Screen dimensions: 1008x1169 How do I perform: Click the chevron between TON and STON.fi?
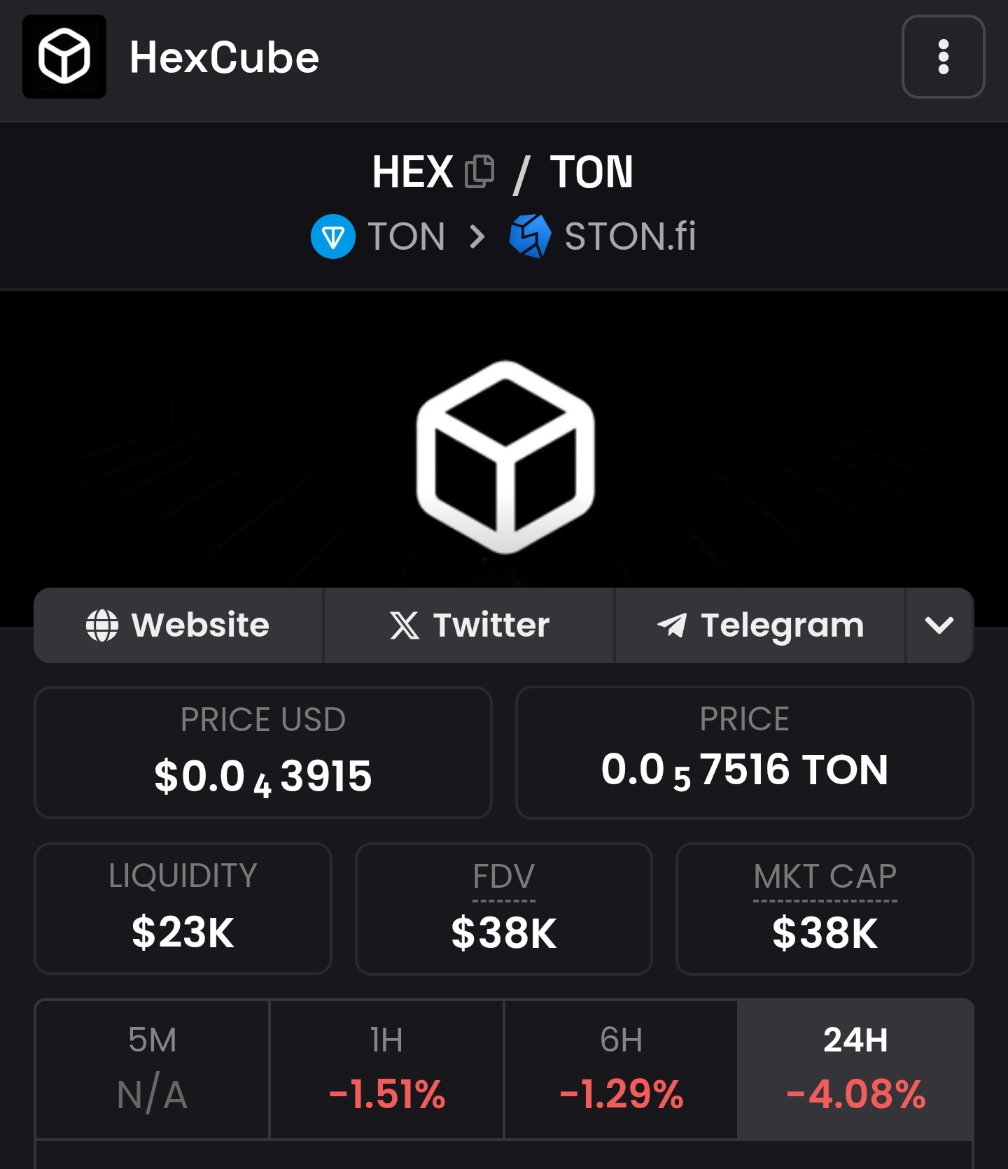point(477,236)
